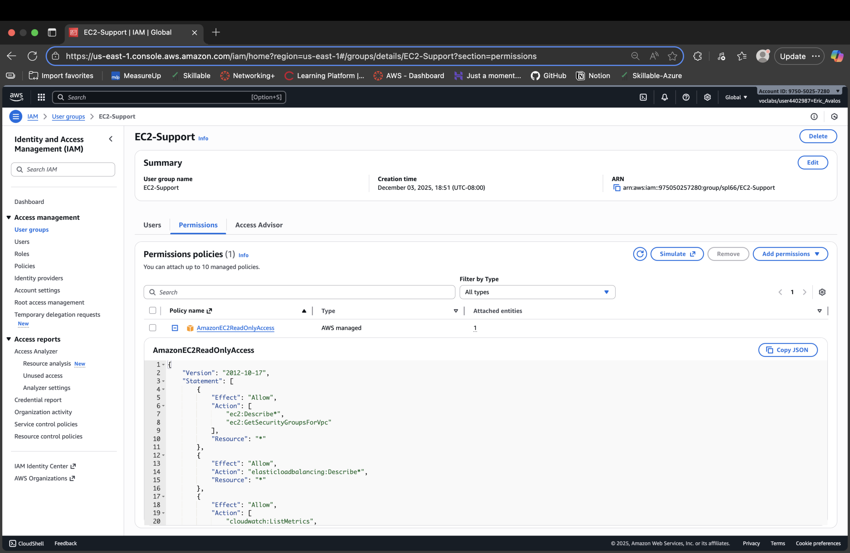
Task: Refresh the permissions policies list
Action: point(640,254)
